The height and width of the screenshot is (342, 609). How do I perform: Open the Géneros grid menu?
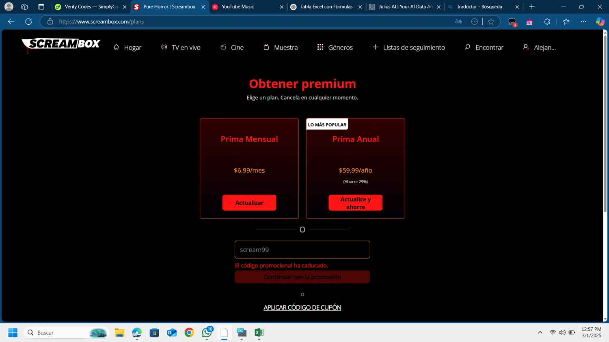tap(335, 47)
